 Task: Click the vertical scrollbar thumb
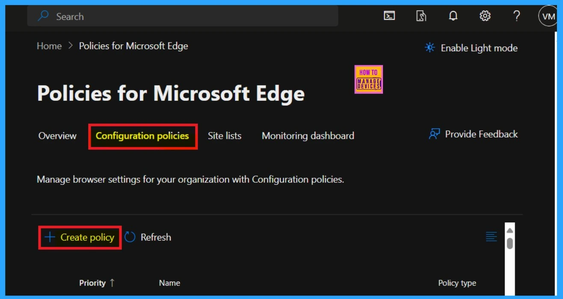tap(510, 243)
